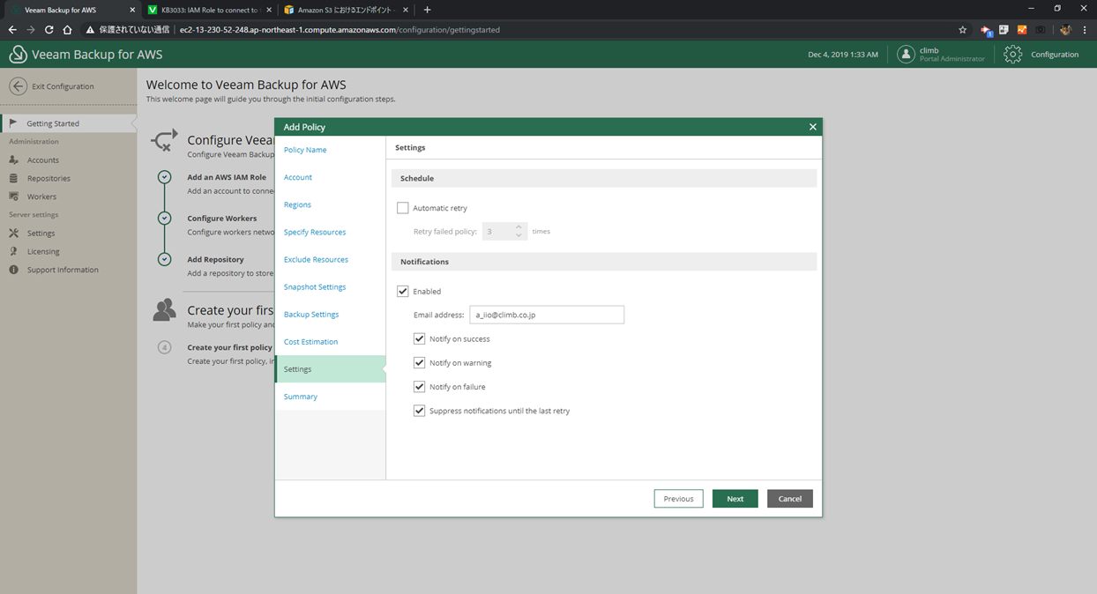
Task: Toggle Notify on failure checkbox
Action: 420,387
